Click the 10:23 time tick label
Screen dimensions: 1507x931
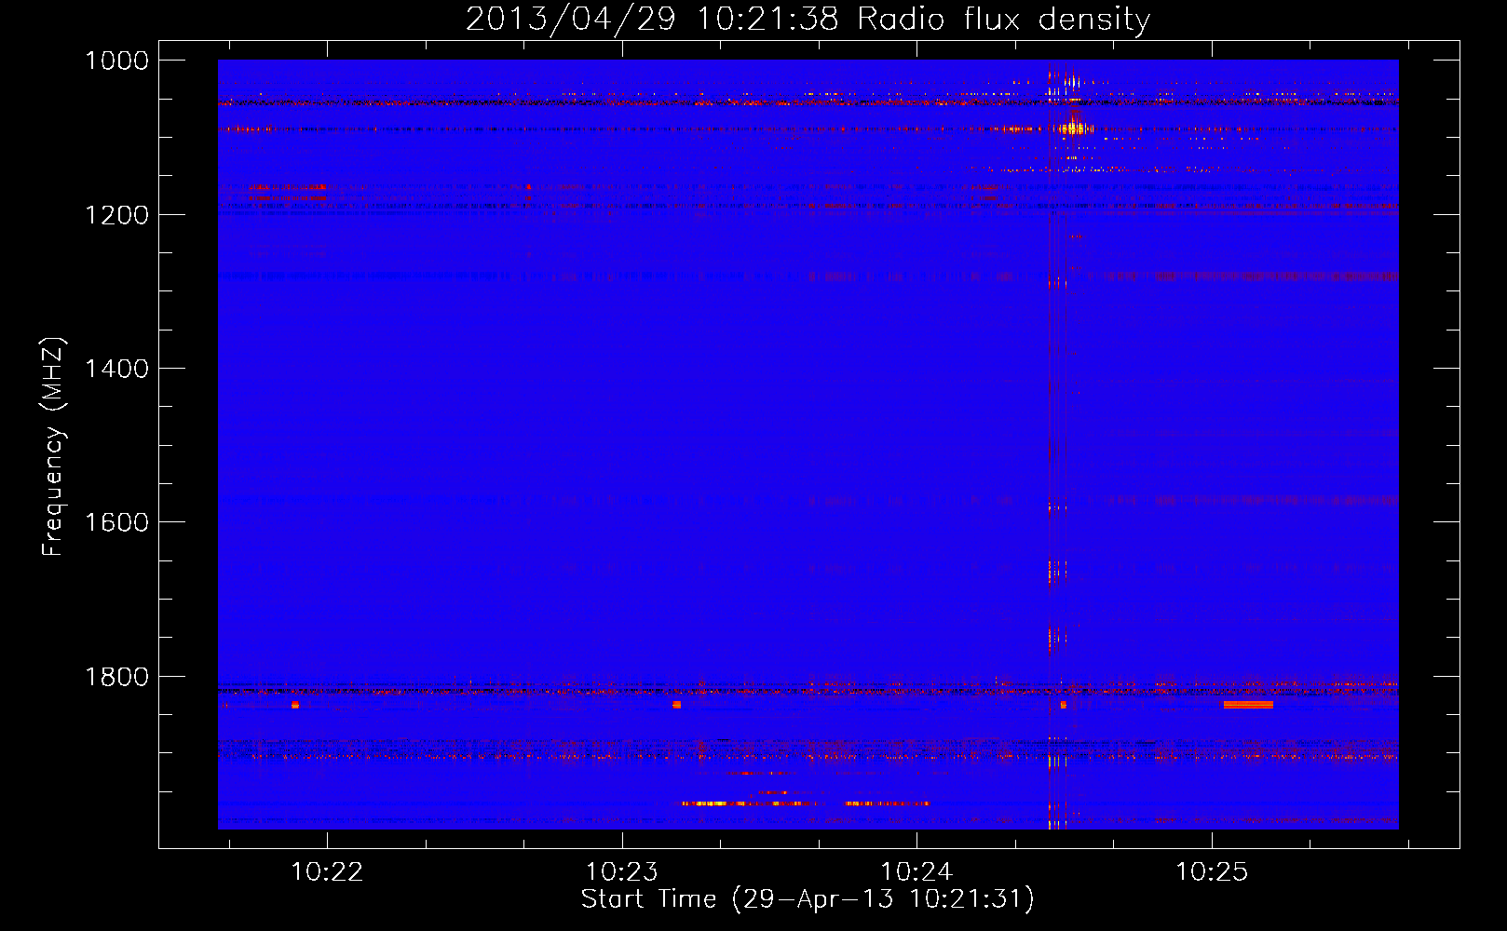pos(621,871)
